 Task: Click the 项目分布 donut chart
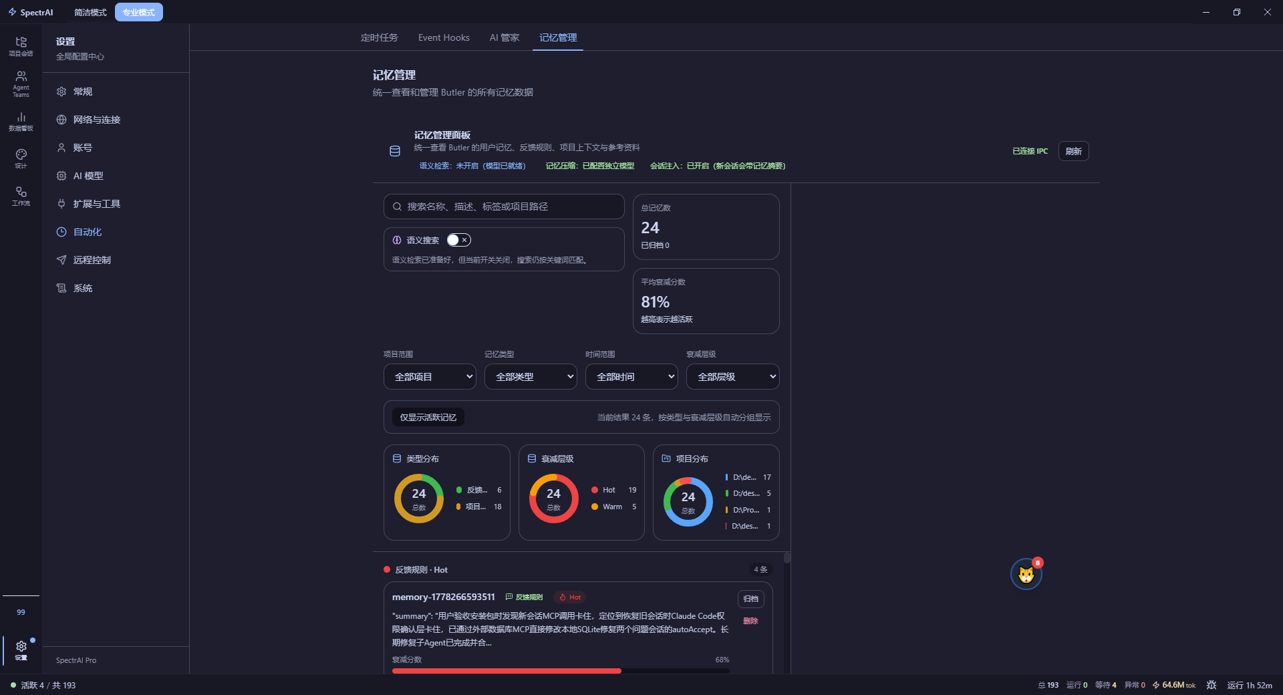click(x=688, y=502)
